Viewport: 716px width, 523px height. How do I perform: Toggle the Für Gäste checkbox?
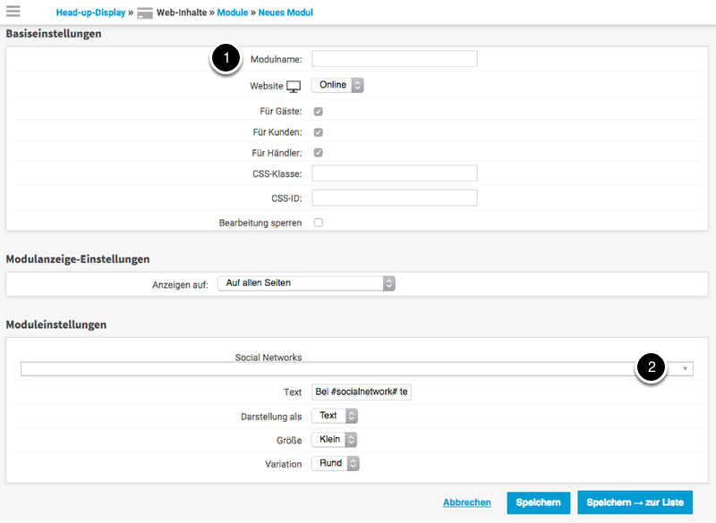point(318,112)
